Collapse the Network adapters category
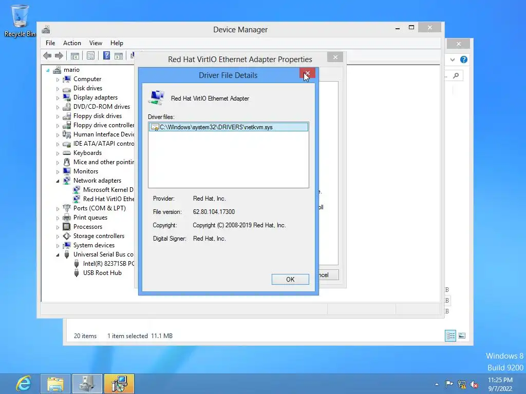526x394 pixels. [58, 181]
